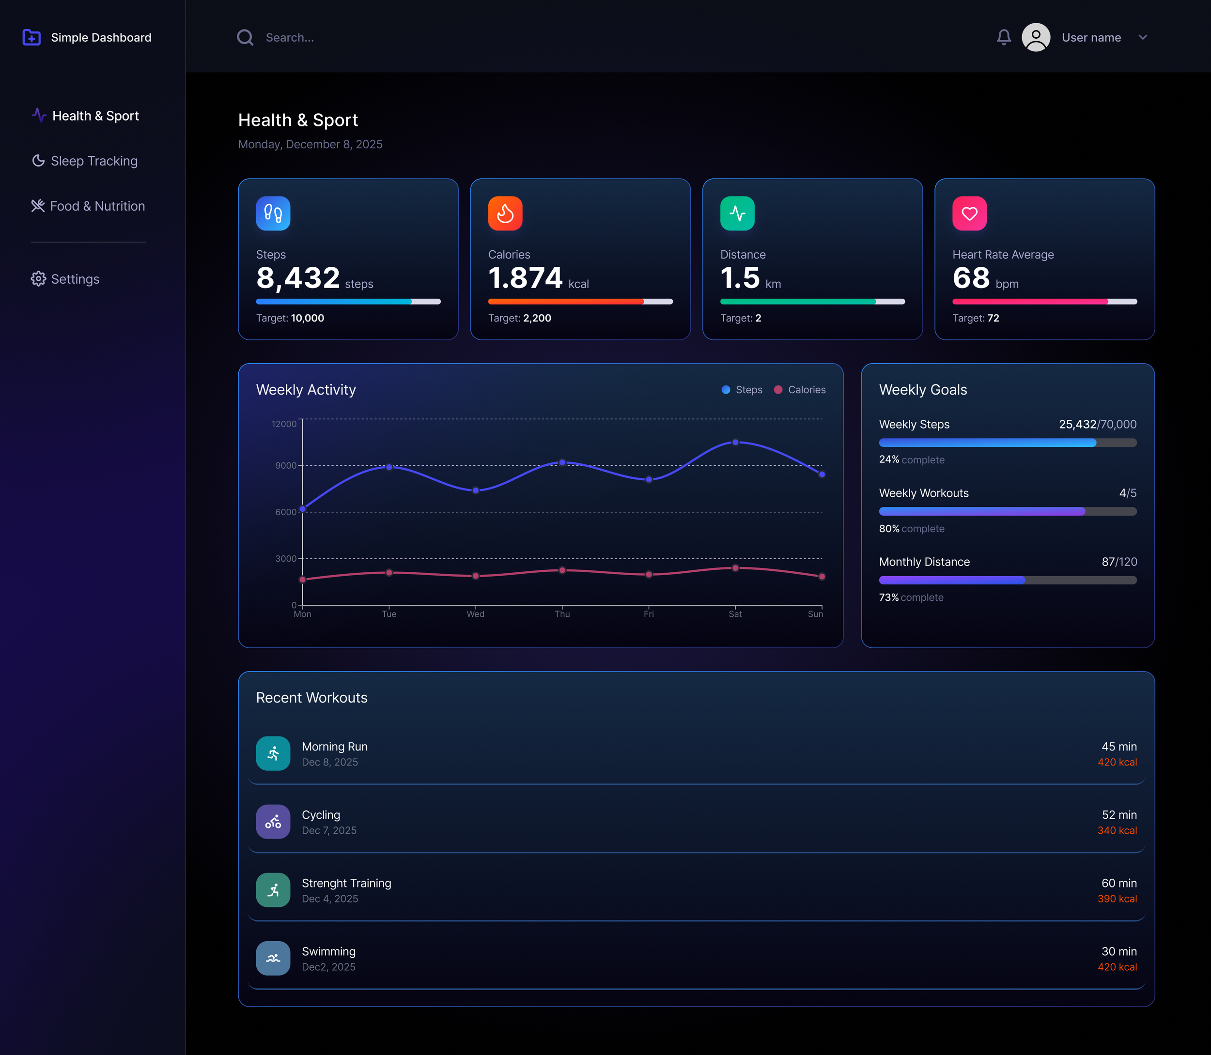Click the Calories flame icon
The height and width of the screenshot is (1055, 1211).
[x=505, y=213]
